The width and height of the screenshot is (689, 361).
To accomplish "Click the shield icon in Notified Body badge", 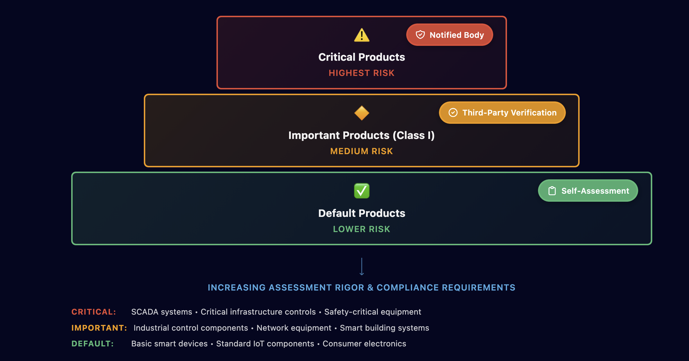I will pyautogui.click(x=420, y=35).
